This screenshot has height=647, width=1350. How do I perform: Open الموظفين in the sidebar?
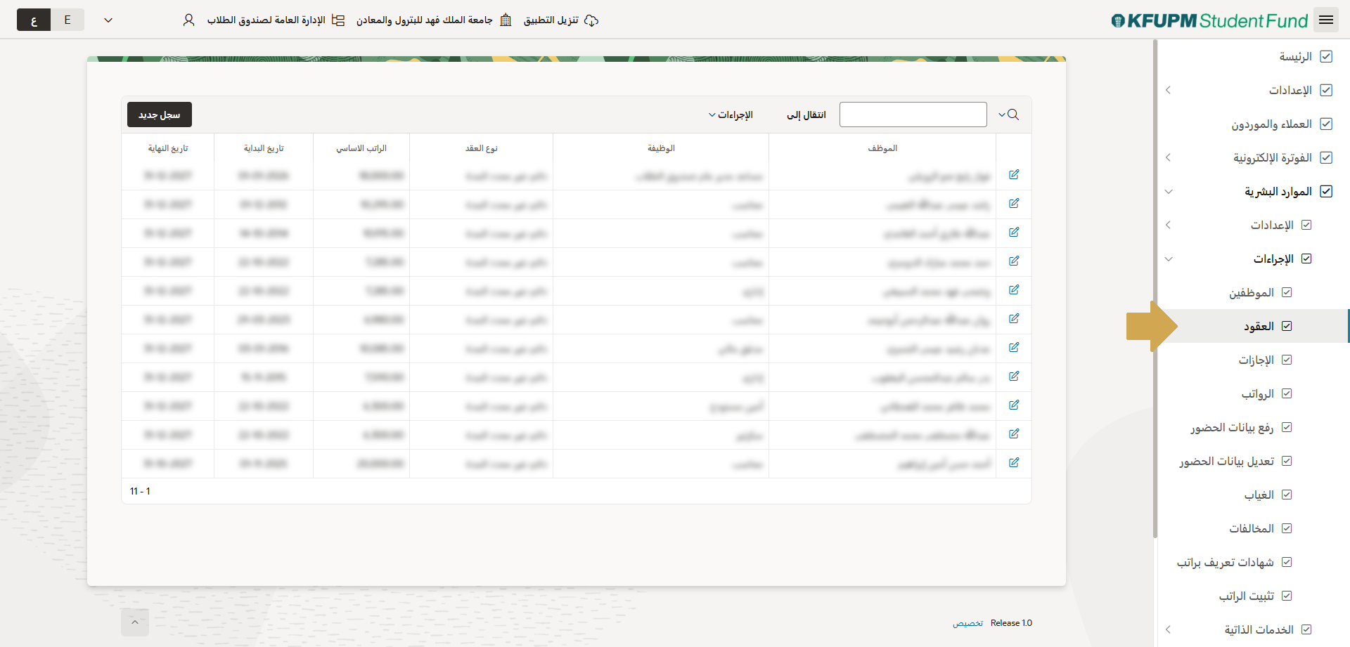coord(1252,293)
